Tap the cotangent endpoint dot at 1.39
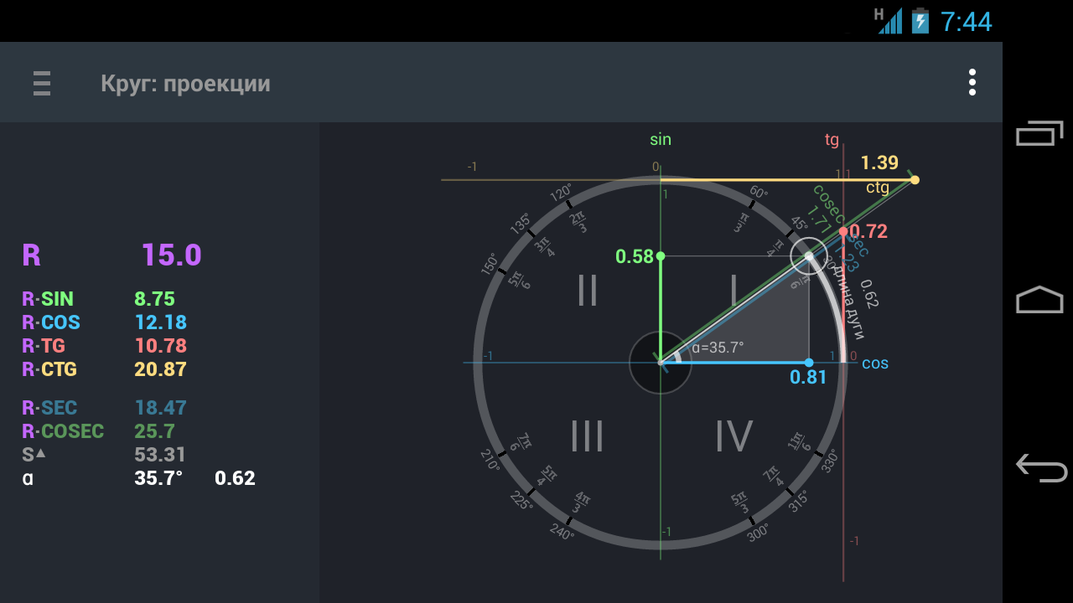This screenshot has height=603, width=1073. click(x=915, y=180)
